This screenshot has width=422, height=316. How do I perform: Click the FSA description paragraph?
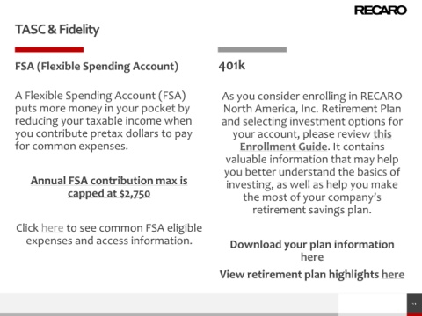pyautogui.click(x=104, y=120)
